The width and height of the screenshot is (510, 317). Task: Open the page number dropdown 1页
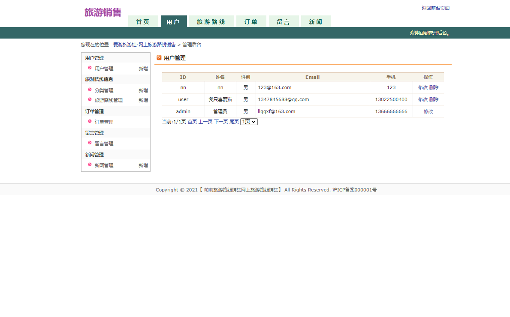[x=249, y=122]
